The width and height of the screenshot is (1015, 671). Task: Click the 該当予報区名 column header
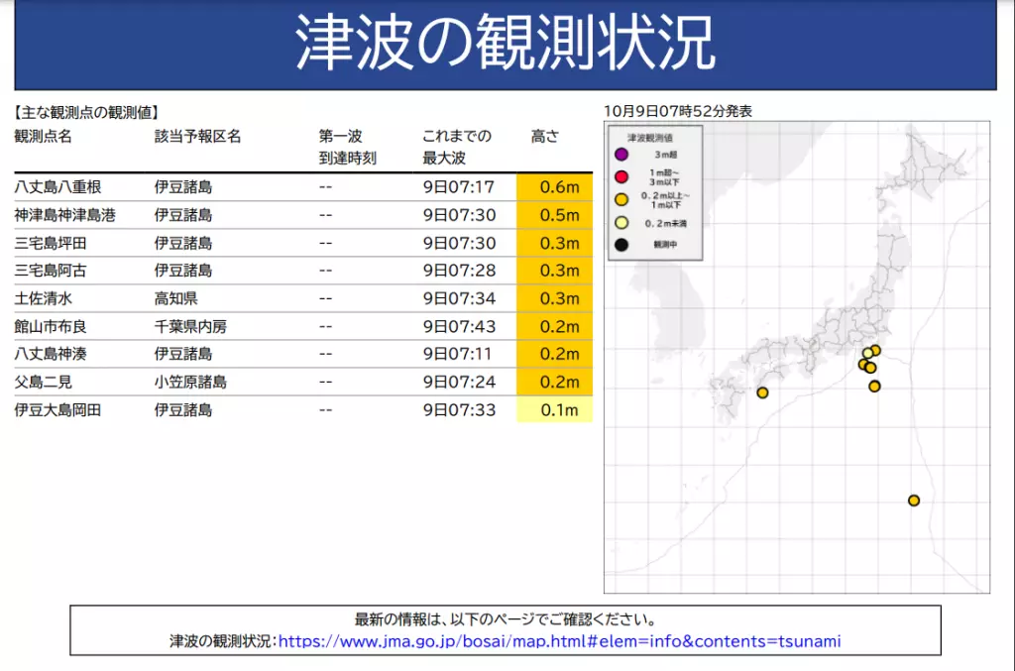click(197, 137)
